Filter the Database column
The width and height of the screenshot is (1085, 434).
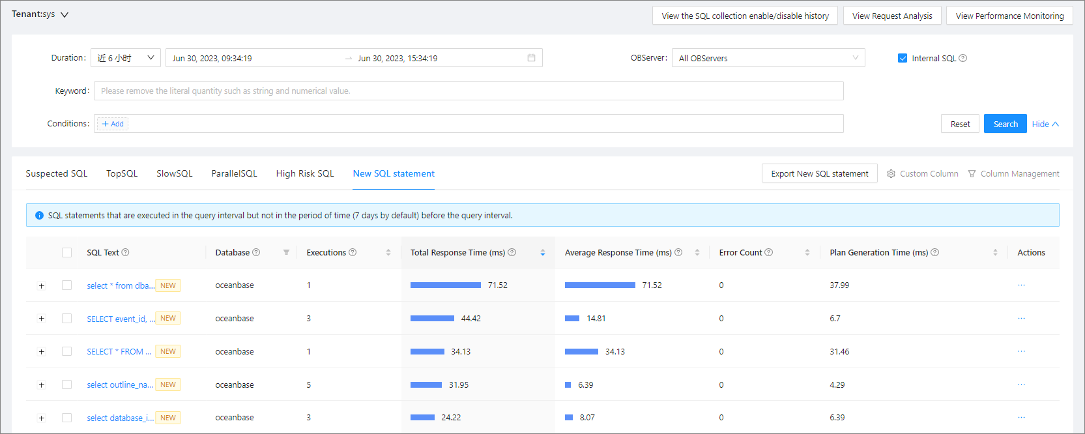tap(286, 253)
